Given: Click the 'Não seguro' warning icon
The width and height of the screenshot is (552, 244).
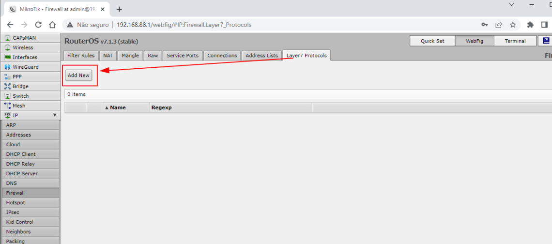Looking at the screenshot, I should click(70, 25).
